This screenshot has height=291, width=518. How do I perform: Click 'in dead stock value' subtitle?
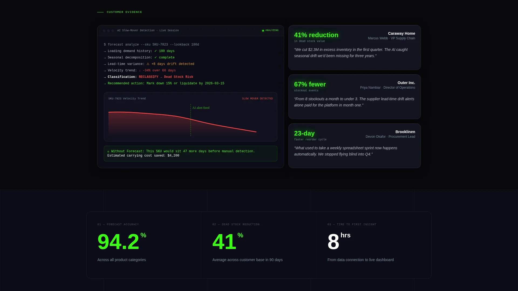pyautogui.click(x=309, y=41)
